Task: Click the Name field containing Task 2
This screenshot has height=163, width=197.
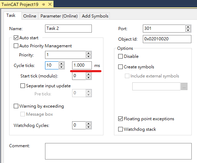Action: [68, 28]
